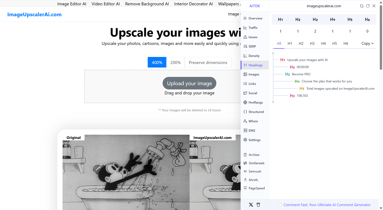This screenshot has height=210, width=383.
Task: Open the Overview panel icon
Action: [245, 18]
